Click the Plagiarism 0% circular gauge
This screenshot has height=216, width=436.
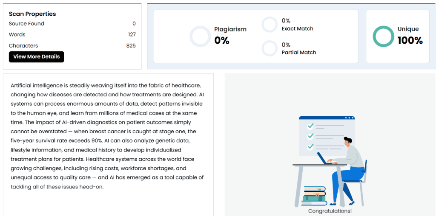200,36
